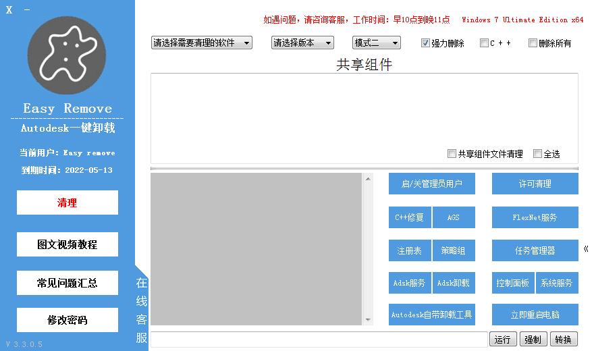Screen dimensions: 594x351
Task: Click the Easy Remove gingerbread logo
Action: pyautogui.click(x=67, y=55)
